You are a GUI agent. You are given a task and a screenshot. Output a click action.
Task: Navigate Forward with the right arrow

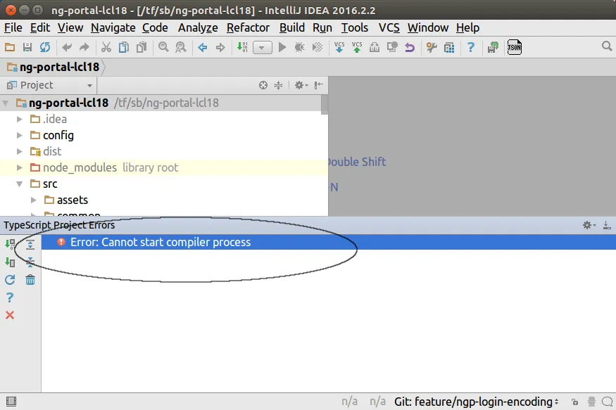coord(220,48)
